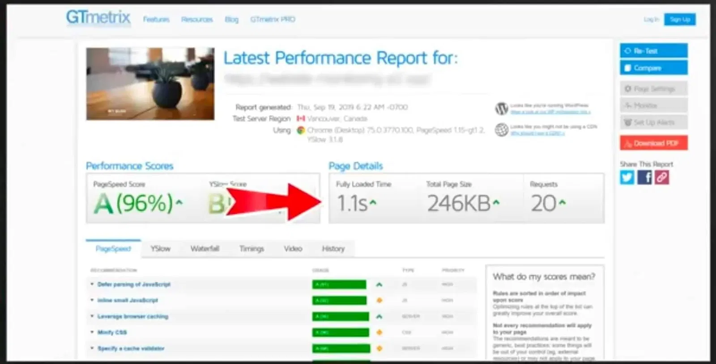Image resolution: width=716 pixels, height=364 pixels.
Task: Click trend arrow on Defer parsing row
Action: [x=379, y=285]
